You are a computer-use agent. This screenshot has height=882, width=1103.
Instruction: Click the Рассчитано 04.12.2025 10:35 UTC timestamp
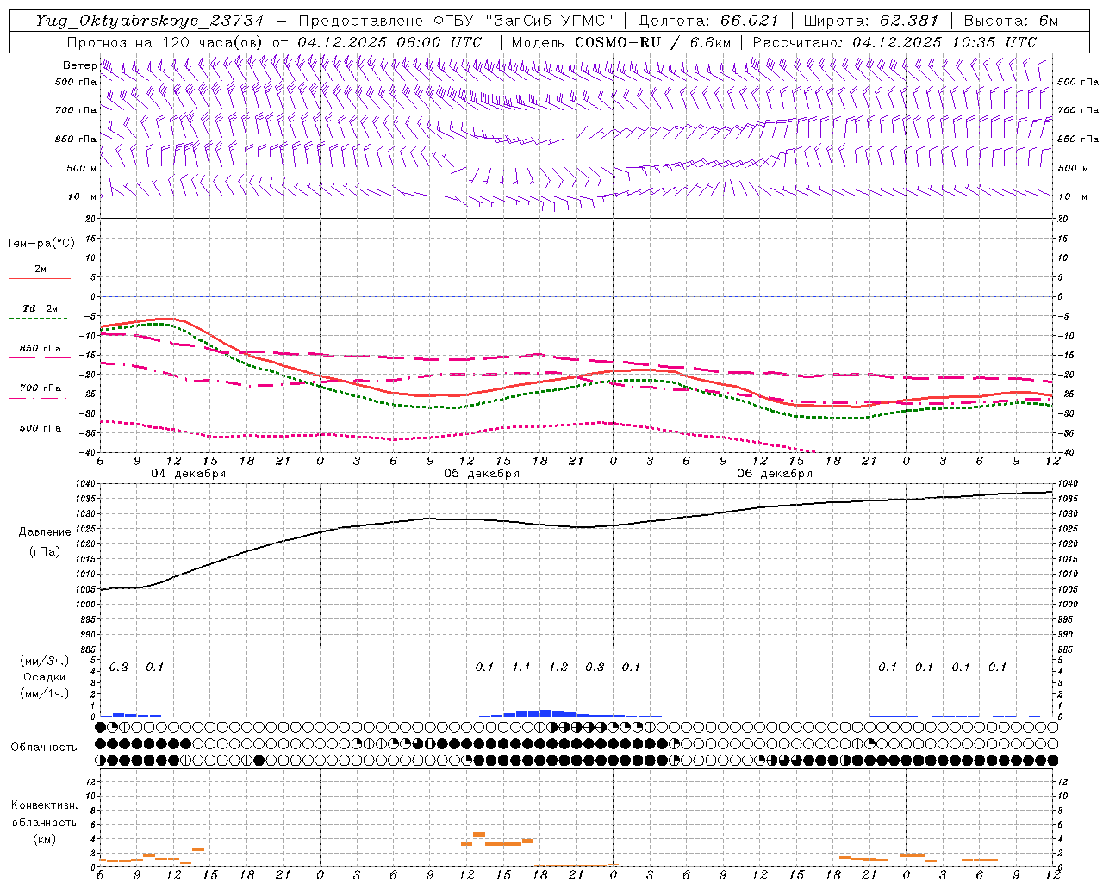click(894, 42)
